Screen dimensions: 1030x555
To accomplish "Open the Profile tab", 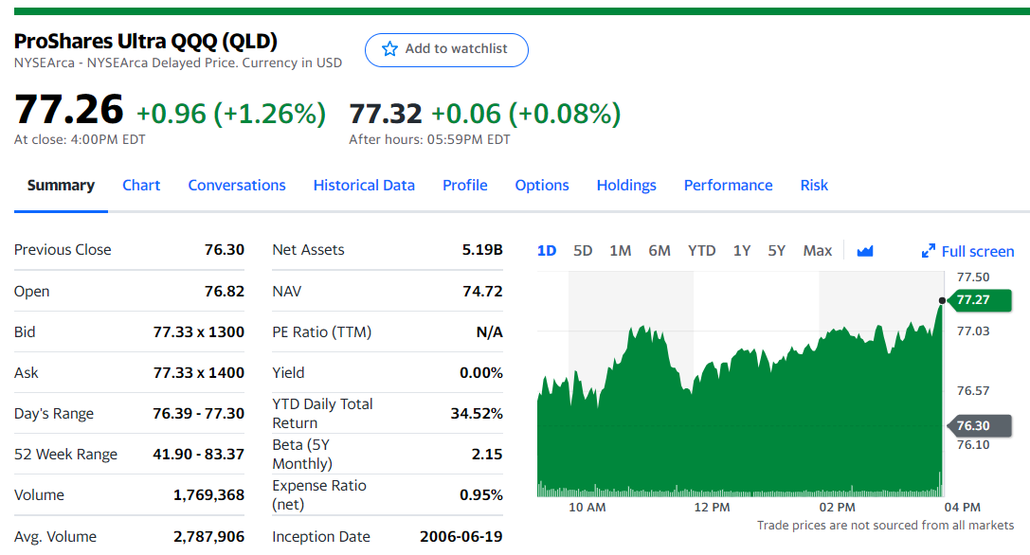I will (465, 186).
